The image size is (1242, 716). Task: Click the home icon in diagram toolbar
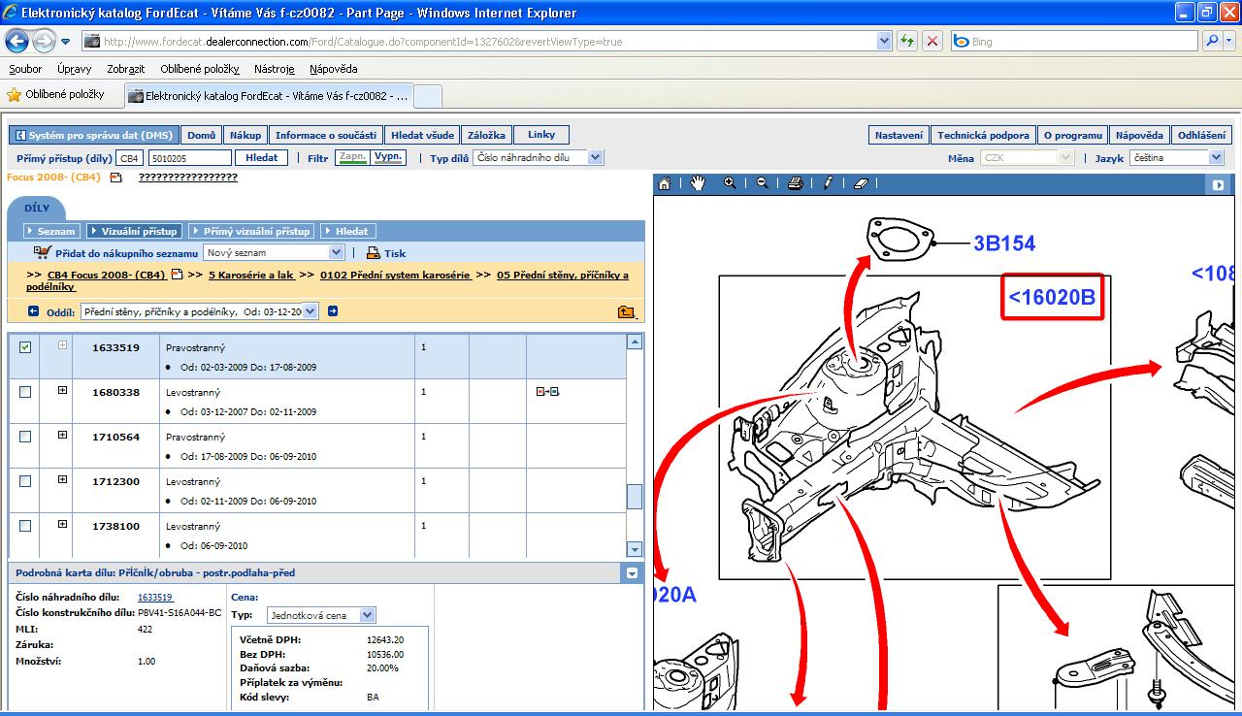(665, 183)
